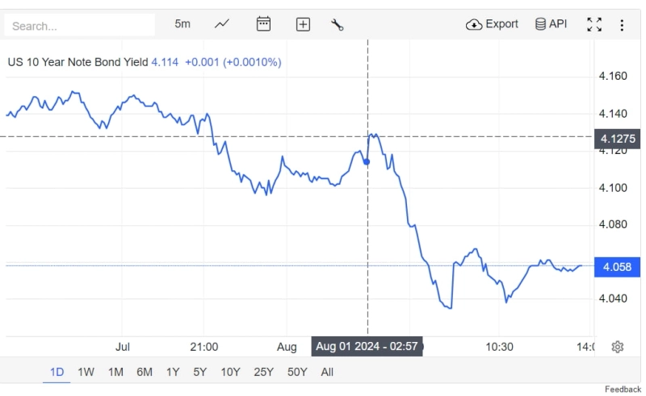Open chart settings gear icon
The height and width of the screenshot is (396, 646).
[x=618, y=347]
